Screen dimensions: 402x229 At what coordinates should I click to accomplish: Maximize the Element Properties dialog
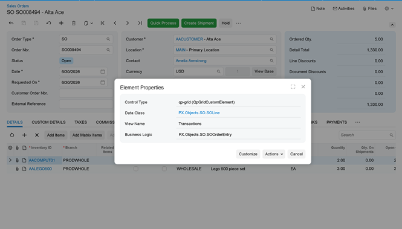coord(293,87)
